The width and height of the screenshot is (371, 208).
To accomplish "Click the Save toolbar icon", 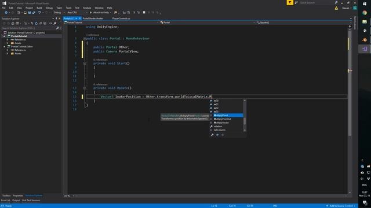I will pyautogui.click(x=30, y=13).
